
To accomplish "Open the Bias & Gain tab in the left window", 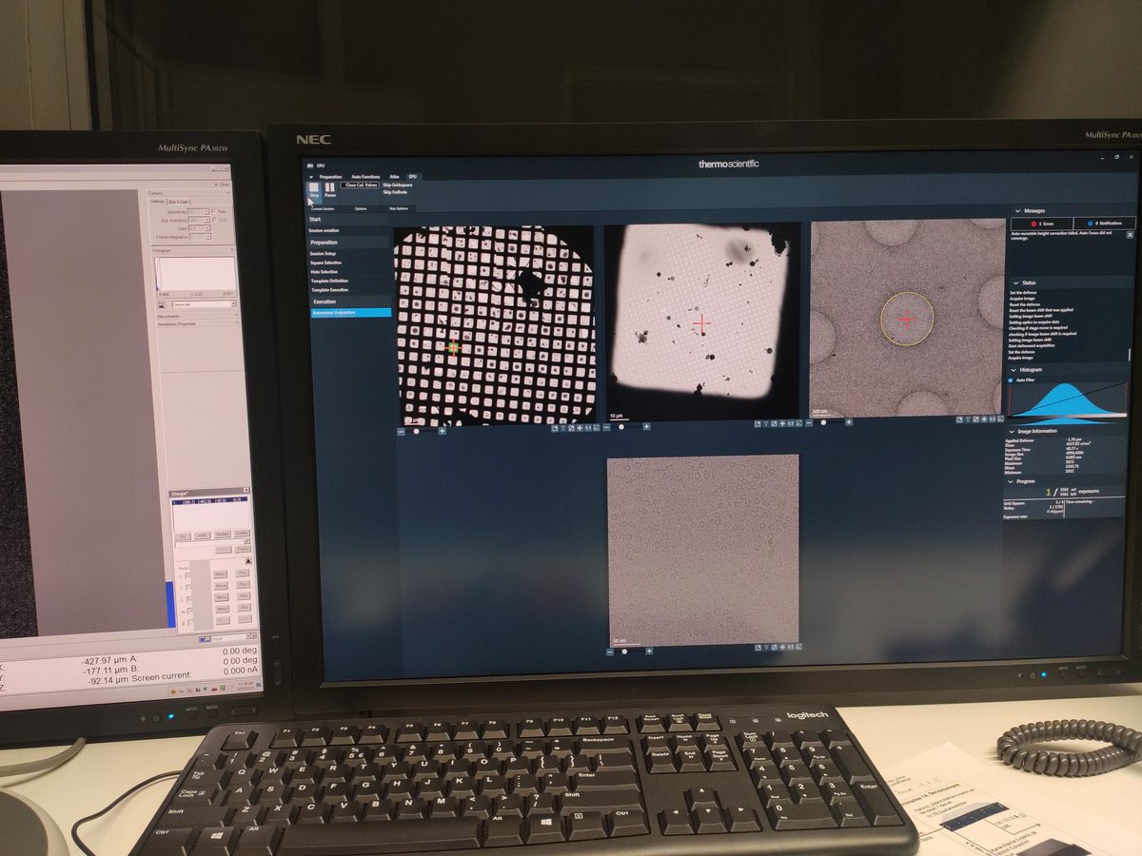I will tap(179, 202).
